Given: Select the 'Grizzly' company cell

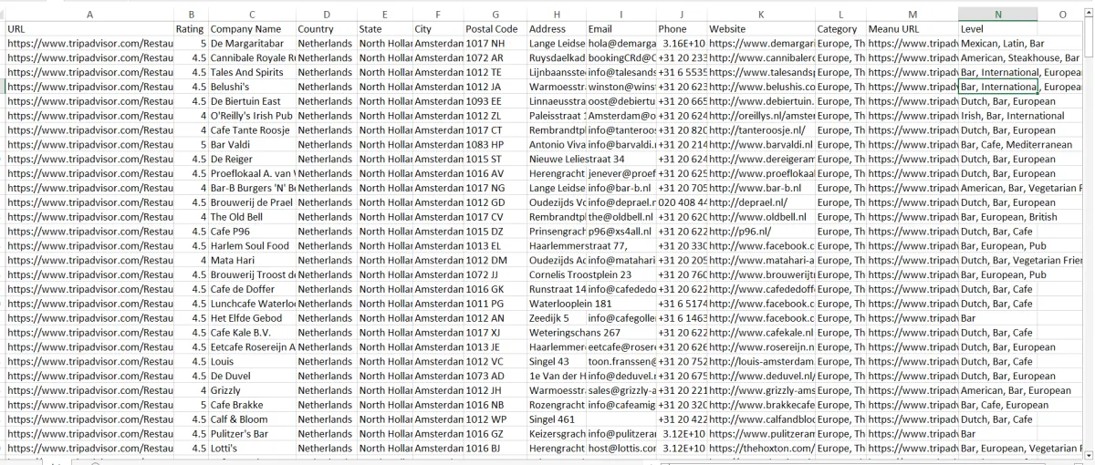Looking at the screenshot, I should click(251, 391).
